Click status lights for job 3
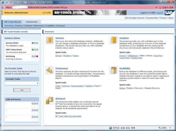Screen dimensions: 176x131 [35, 117]
